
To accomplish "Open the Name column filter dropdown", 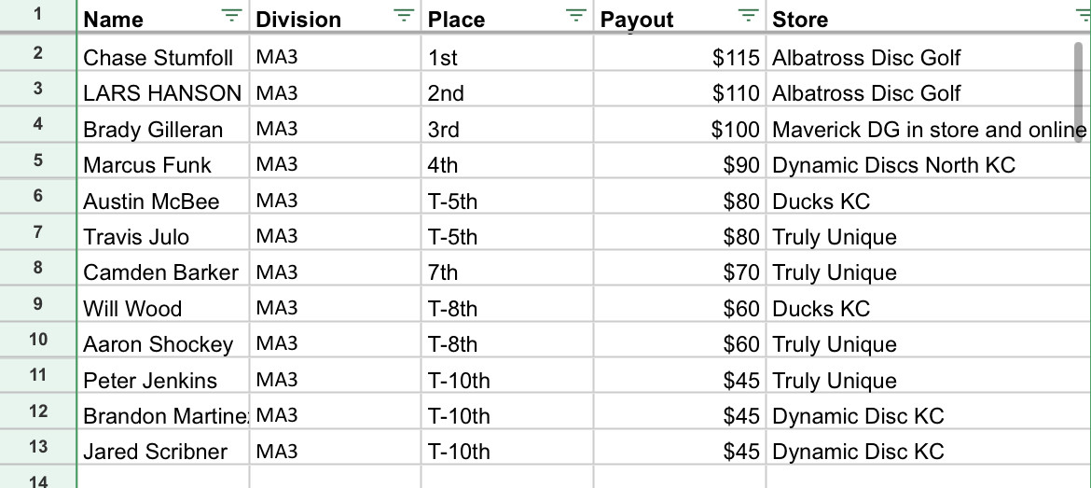I will (231, 15).
